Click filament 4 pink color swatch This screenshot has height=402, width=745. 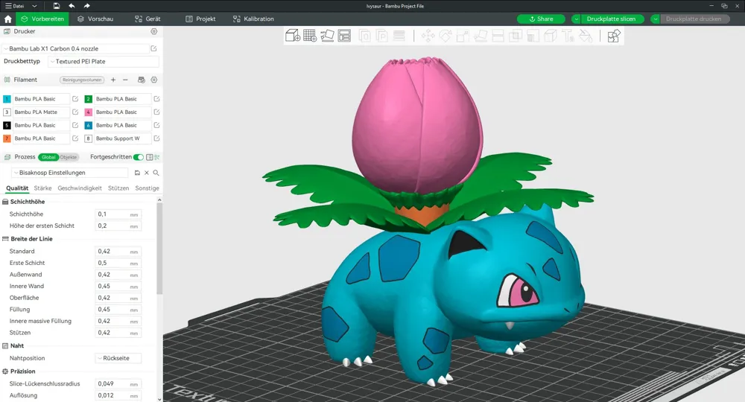click(89, 112)
